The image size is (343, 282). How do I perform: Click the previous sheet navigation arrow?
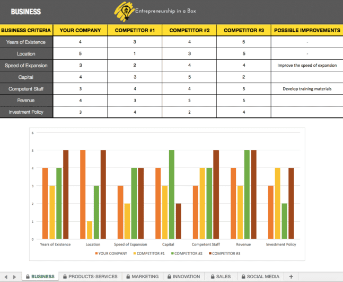point(6,277)
